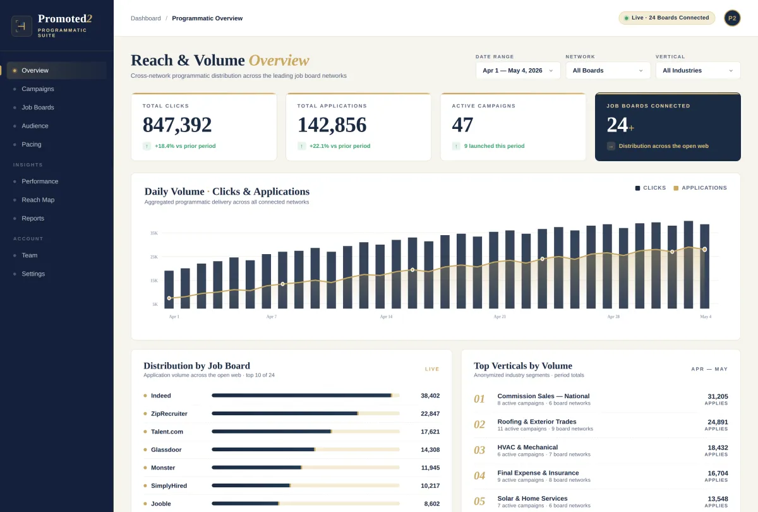Open the Date Range dropdown
This screenshot has height=512, width=758.
tap(518, 70)
